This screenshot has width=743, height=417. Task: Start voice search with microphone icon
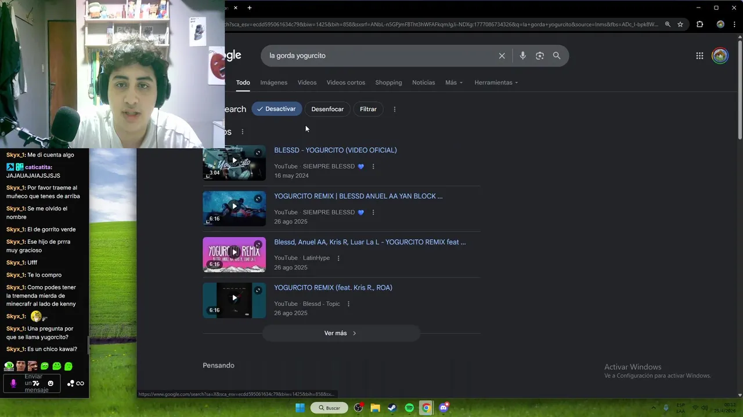[x=522, y=56]
